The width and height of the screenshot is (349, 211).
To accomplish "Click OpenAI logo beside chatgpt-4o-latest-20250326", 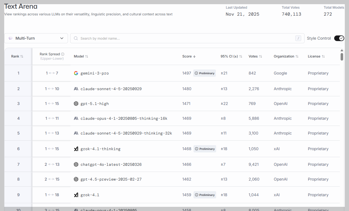I will point(76,164).
